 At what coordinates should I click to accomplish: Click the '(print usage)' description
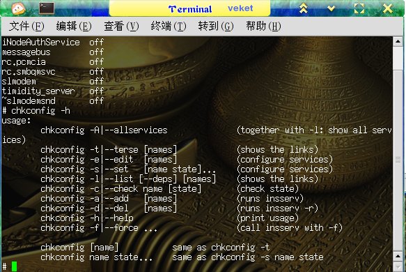pyautogui.click(x=267, y=218)
